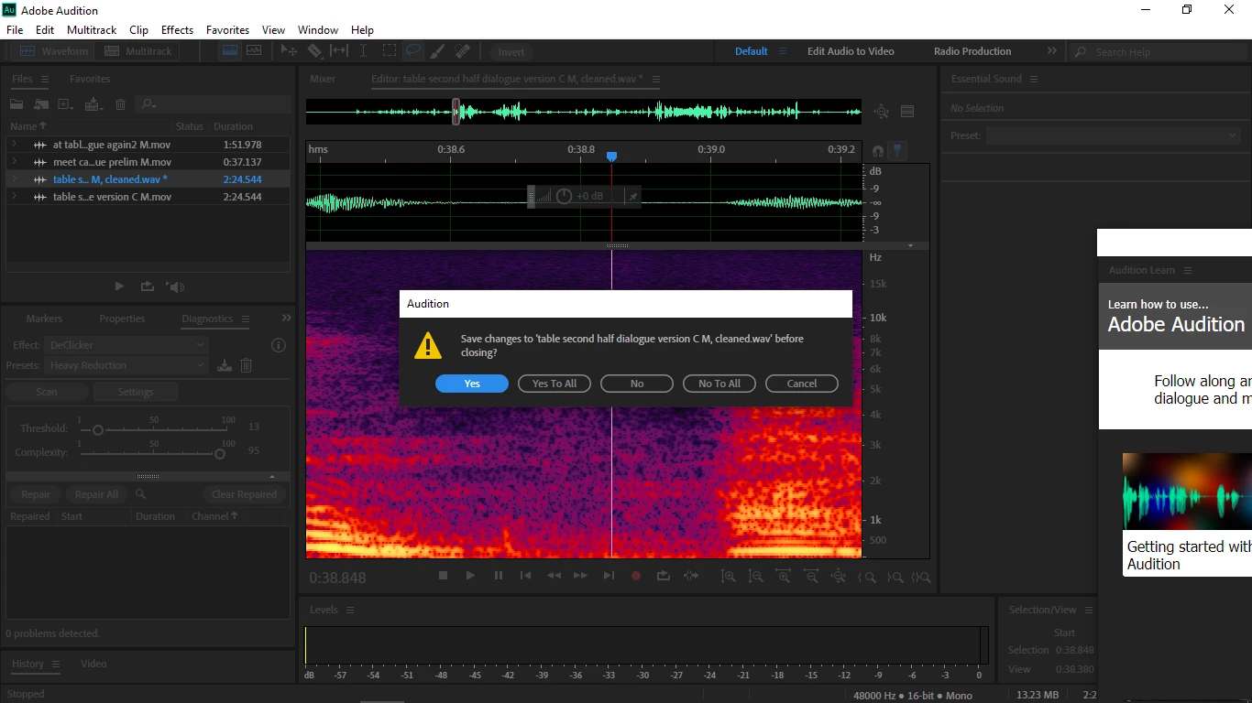Select the Move tool in toolbar
This screenshot has width=1252, height=703.
[x=289, y=51]
